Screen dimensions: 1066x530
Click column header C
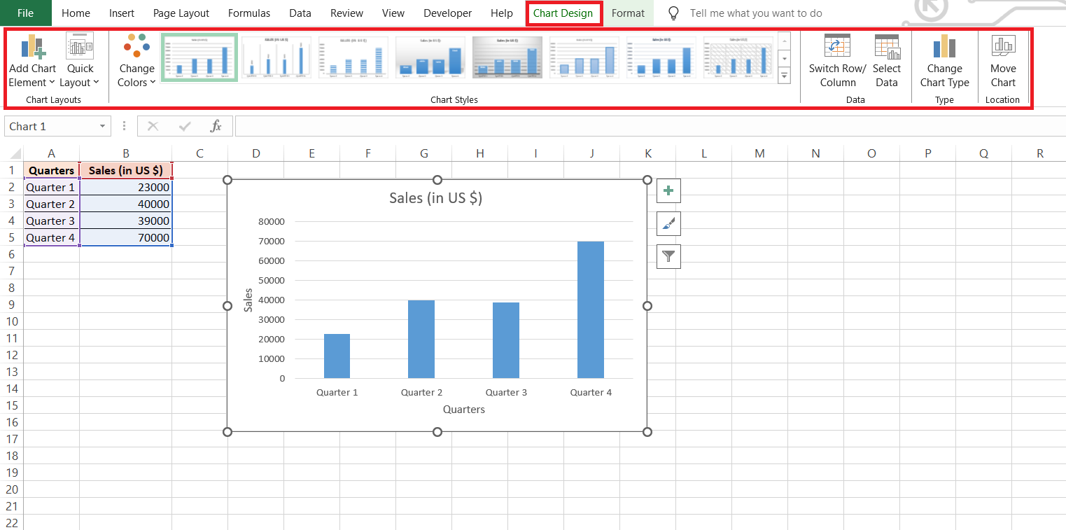[199, 153]
